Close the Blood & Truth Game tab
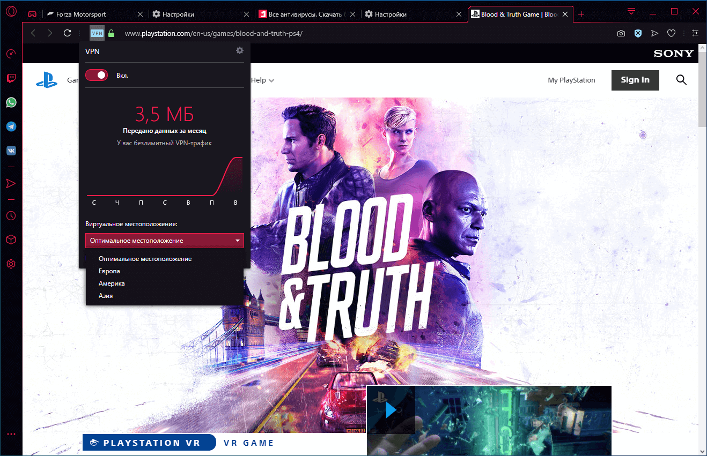 [x=565, y=14]
